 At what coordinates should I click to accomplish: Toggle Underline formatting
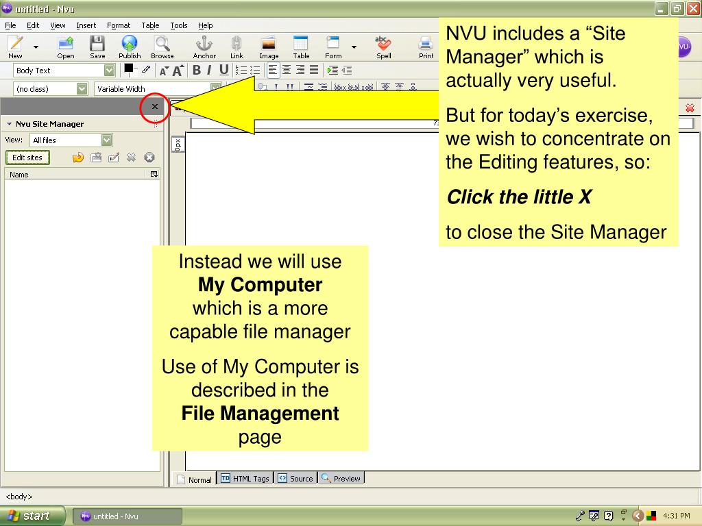pos(224,71)
